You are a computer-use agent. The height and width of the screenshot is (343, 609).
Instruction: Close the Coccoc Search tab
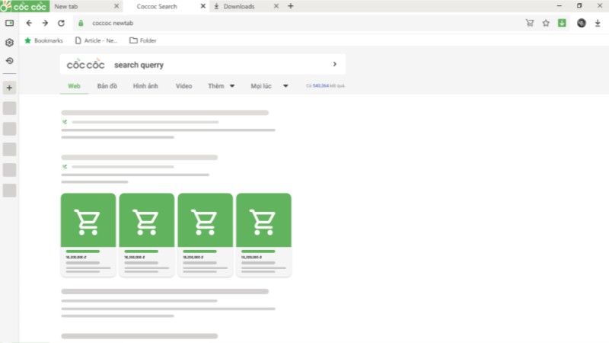[x=202, y=6]
